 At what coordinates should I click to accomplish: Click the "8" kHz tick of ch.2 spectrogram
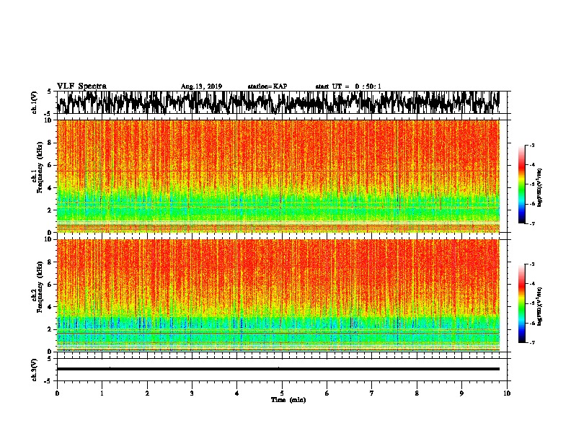coord(50,262)
